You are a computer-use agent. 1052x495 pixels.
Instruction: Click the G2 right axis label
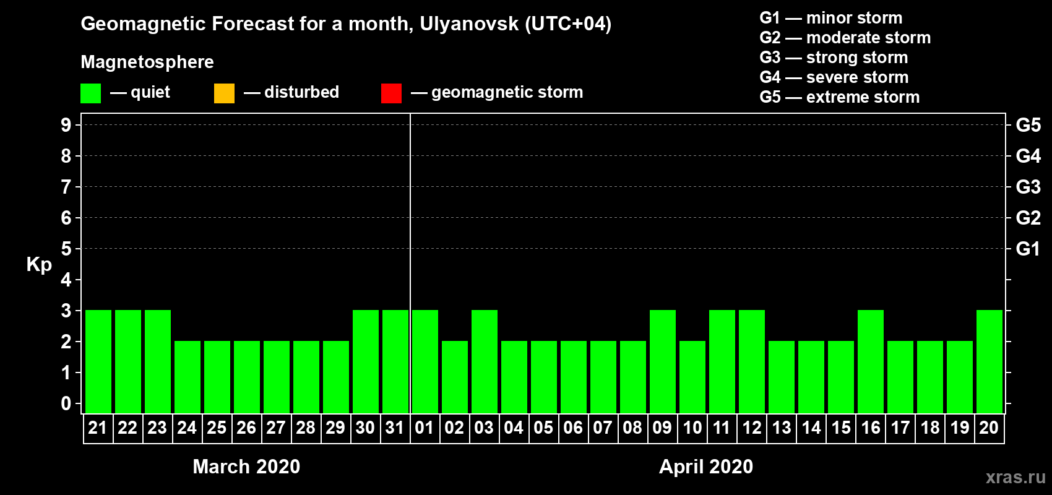pyautogui.click(x=1028, y=218)
